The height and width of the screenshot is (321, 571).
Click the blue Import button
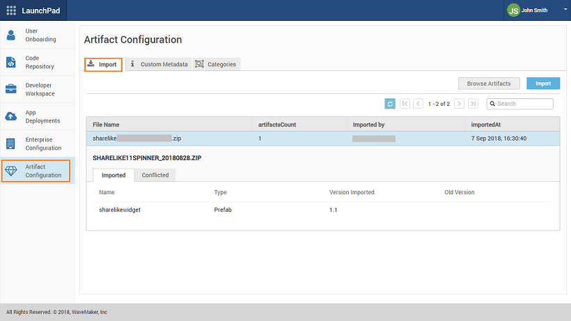pyautogui.click(x=543, y=84)
